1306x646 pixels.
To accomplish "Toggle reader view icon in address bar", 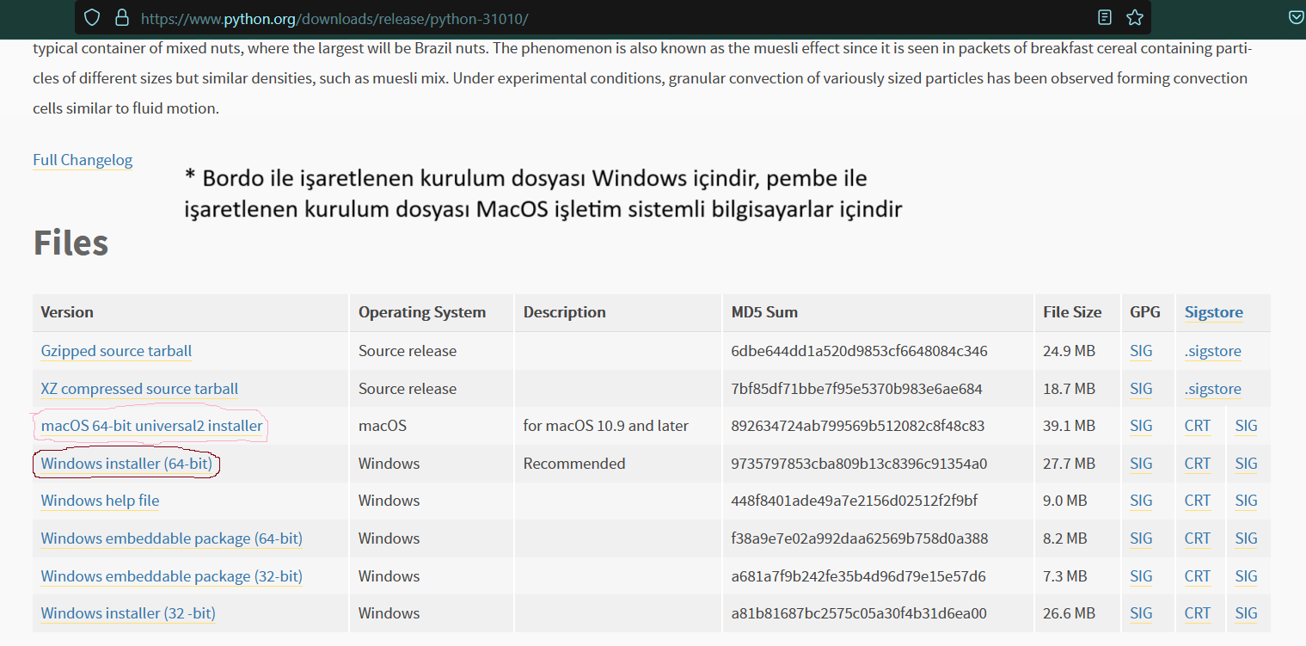I will point(1105,17).
